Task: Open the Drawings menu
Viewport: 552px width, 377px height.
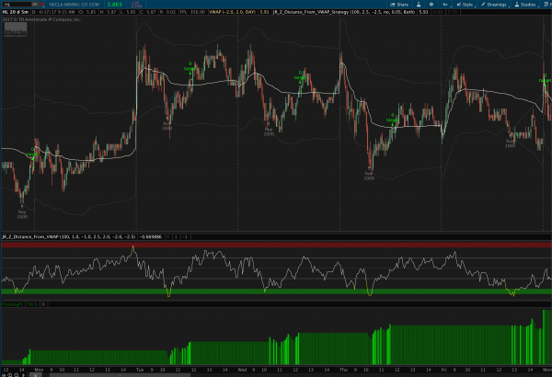Action: 494,5
